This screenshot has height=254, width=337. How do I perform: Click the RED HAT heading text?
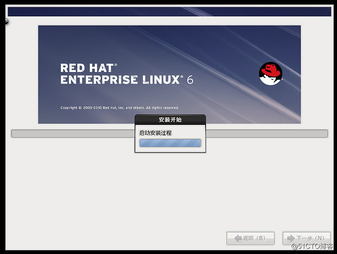click(88, 68)
